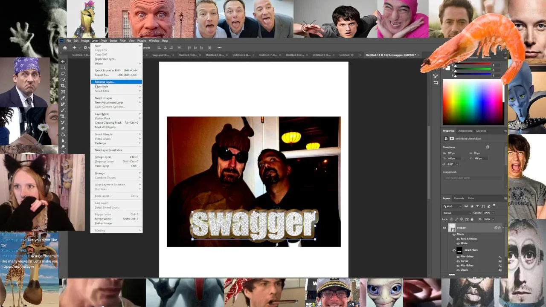This screenshot has width=546, height=307.
Task: Hide the Curves smart filter
Action: 458,261
